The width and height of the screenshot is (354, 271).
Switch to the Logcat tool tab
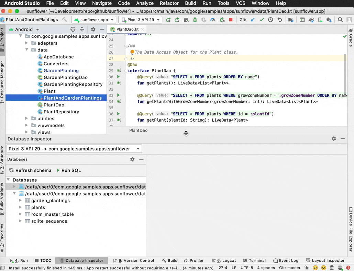pyautogui.click(x=224, y=261)
